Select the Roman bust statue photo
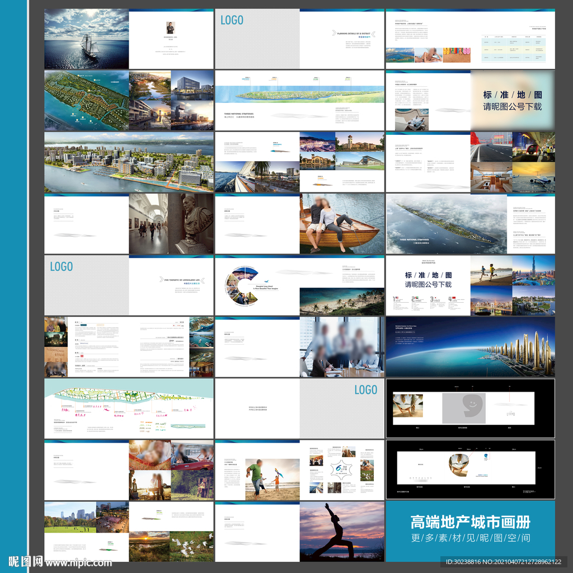Viewport: 573px width, 573px height. 191,223
